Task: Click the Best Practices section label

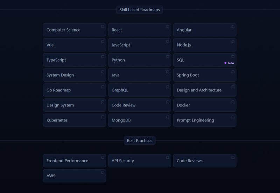Action: pos(139,141)
